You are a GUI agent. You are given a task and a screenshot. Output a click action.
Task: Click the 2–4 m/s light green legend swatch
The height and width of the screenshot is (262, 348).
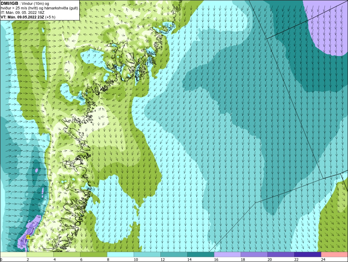(x=40, y=254)
